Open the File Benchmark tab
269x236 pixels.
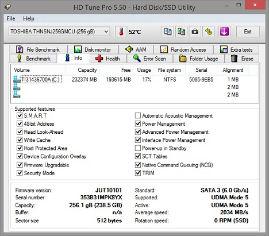pos(39,49)
